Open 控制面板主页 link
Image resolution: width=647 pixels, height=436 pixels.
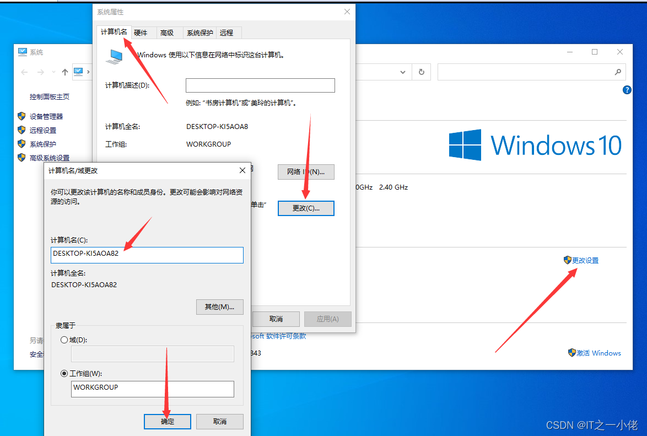click(x=50, y=96)
